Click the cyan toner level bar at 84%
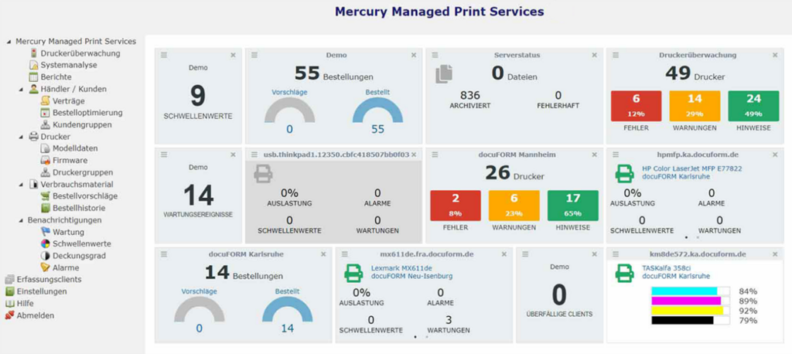This screenshot has height=354, width=792. click(x=685, y=291)
